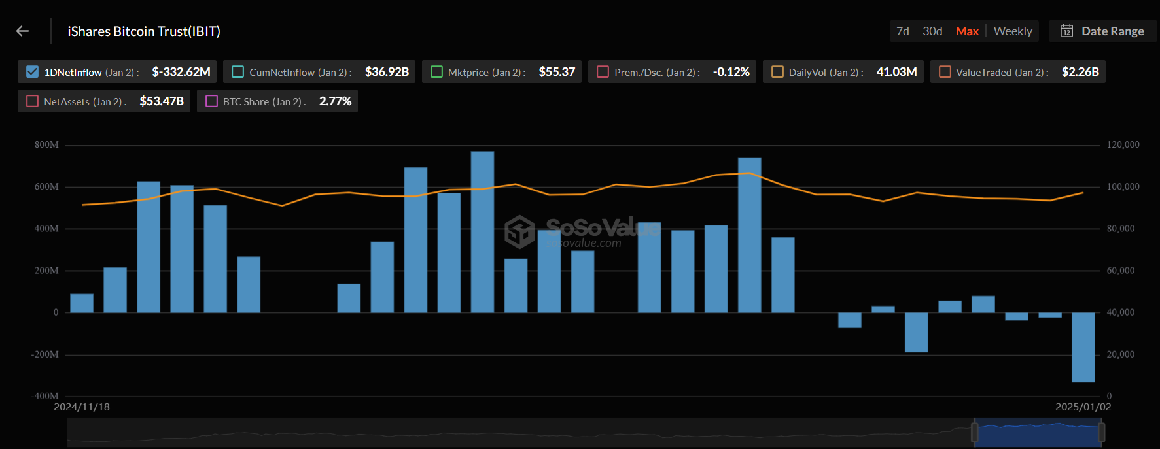
Task: Click the back arrow icon
Action: tap(23, 31)
